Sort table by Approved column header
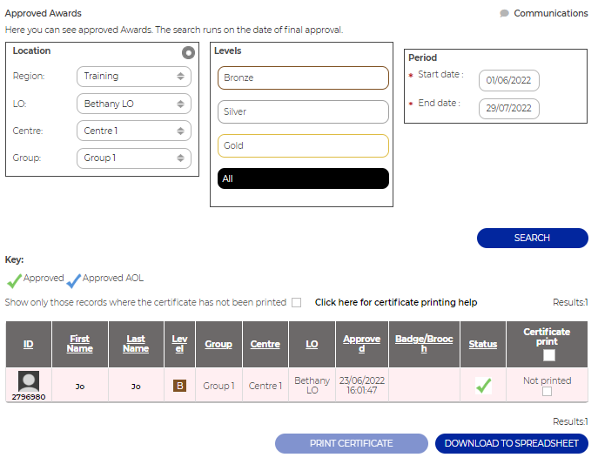 coord(361,344)
